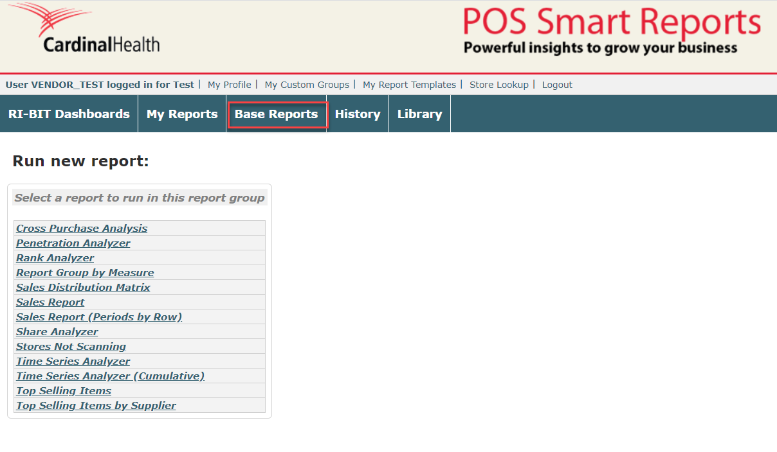Run Top Selling Items by Supplier
Screen dimensions: 777x452
click(96, 406)
